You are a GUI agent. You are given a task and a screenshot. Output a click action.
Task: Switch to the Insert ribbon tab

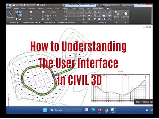(23, 8)
